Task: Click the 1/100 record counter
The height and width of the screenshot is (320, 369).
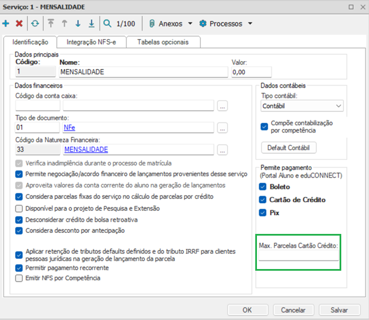Action: coord(126,24)
